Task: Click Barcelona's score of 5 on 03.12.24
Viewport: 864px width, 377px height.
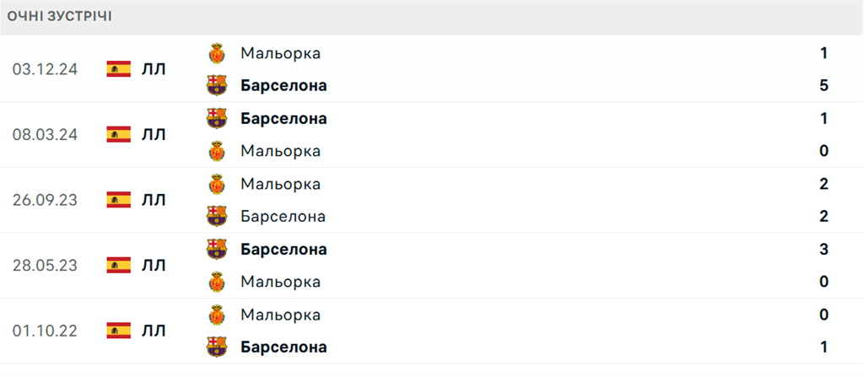Action: (823, 85)
